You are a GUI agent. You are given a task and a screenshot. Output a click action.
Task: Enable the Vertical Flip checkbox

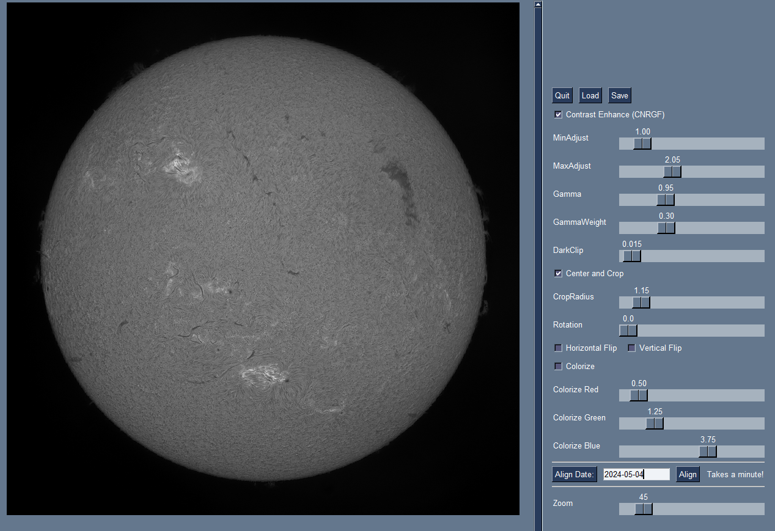[x=631, y=348]
